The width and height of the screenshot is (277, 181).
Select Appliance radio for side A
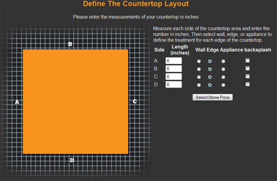223,61
